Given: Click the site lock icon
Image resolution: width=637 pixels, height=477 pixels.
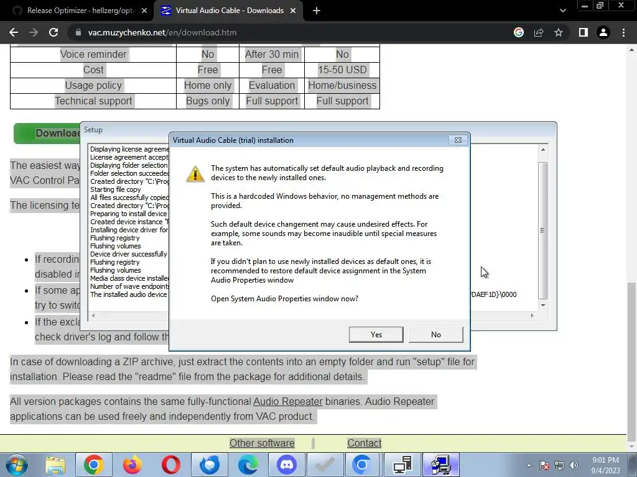Looking at the screenshot, I should point(78,32).
